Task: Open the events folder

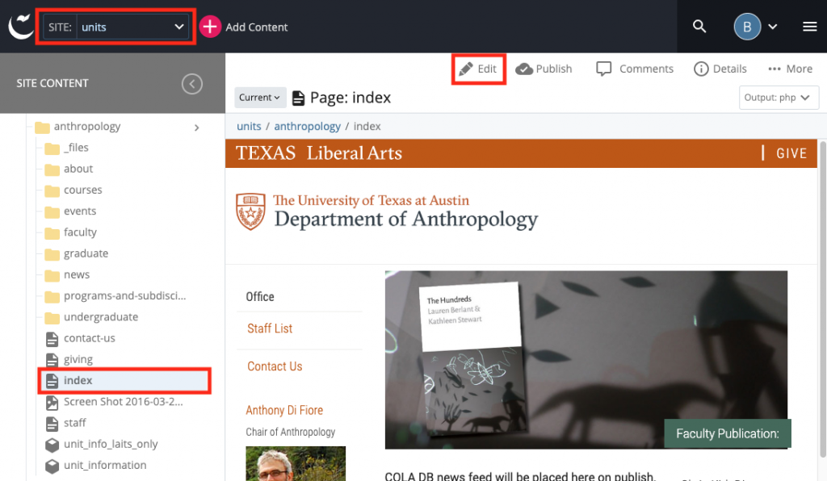Action: coord(70,211)
